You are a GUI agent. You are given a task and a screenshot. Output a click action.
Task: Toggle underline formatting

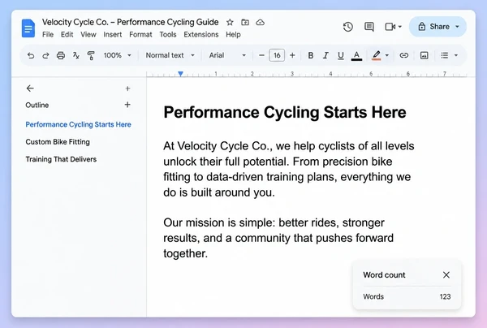point(341,55)
